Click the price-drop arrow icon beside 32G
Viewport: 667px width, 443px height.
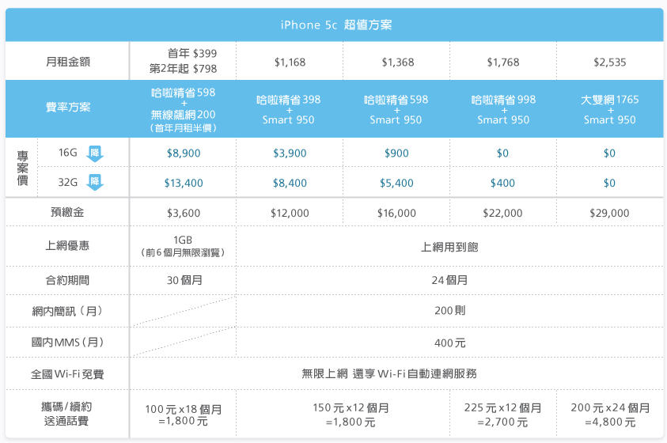point(95,183)
